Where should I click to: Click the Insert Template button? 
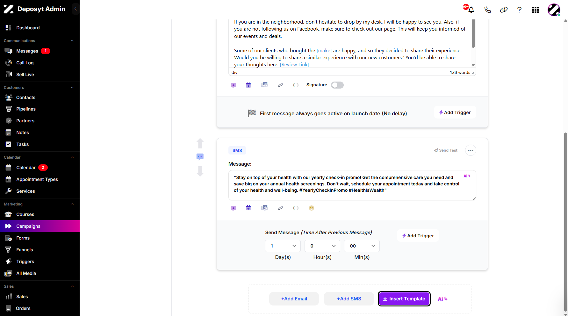tap(404, 299)
